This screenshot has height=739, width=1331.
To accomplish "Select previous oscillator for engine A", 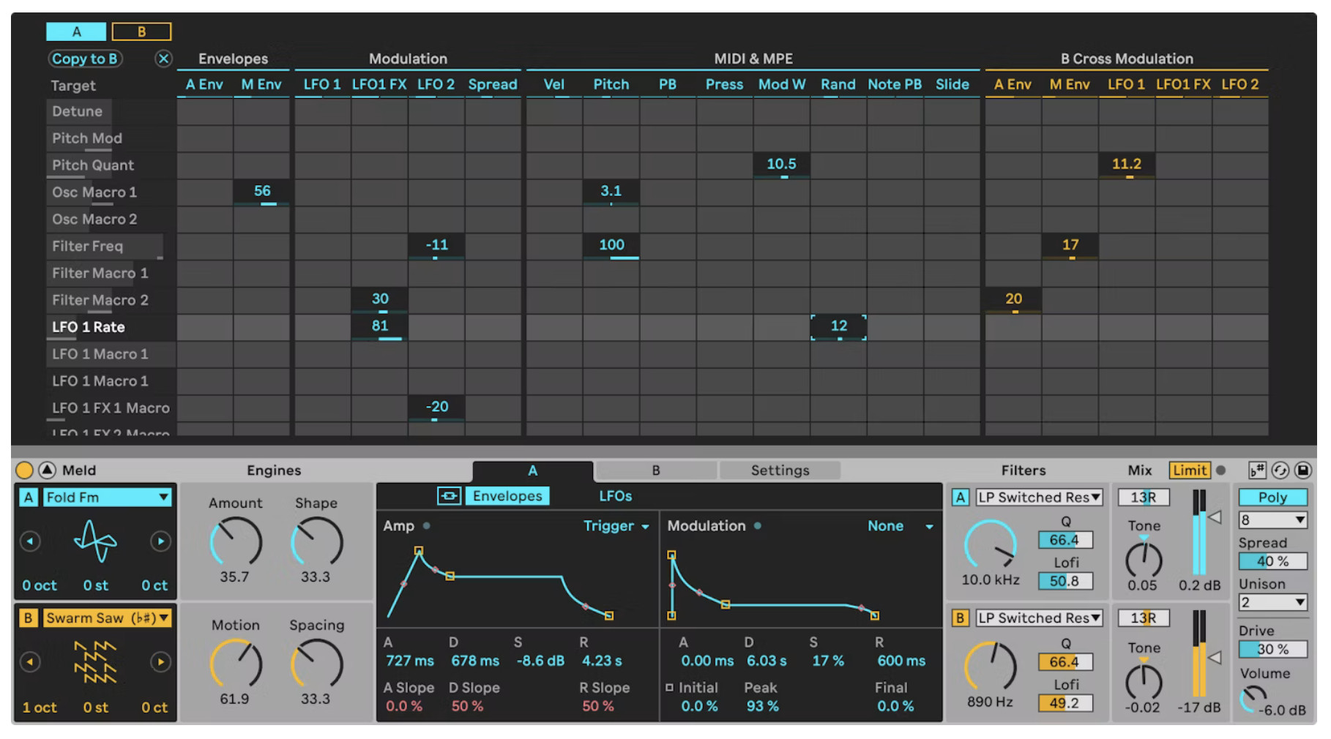I will [30, 541].
